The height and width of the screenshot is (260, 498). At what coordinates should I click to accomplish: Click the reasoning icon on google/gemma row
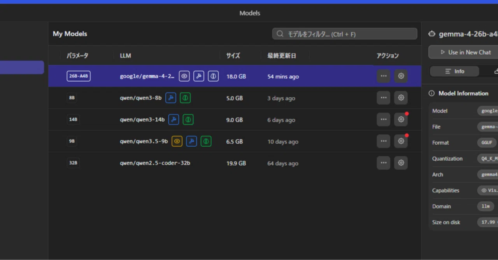[x=213, y=76]
